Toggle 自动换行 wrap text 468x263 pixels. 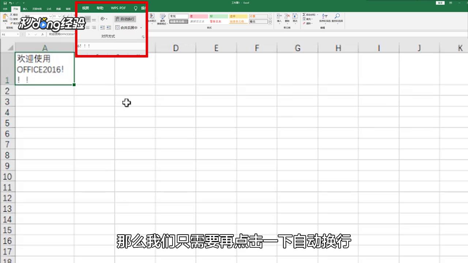point(125,19)
